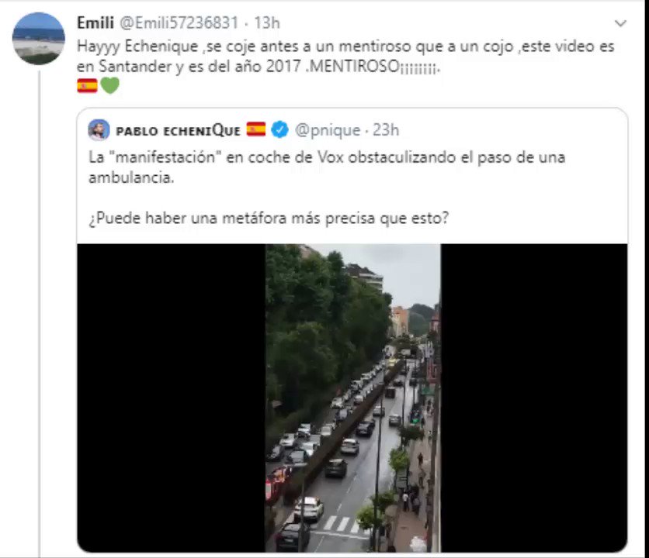649x558 pixels.
Task: Open the tweet options chevron menu
Action: coord(620,23)
